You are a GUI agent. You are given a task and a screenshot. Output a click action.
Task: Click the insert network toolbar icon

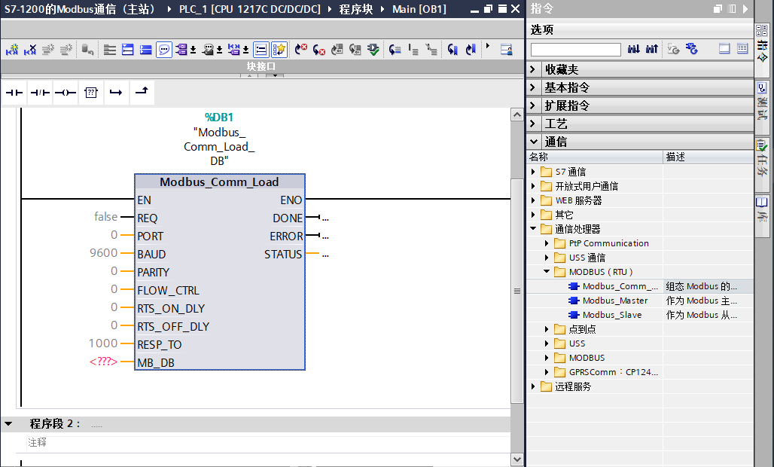pyautogui.click(x=12, y=50)
